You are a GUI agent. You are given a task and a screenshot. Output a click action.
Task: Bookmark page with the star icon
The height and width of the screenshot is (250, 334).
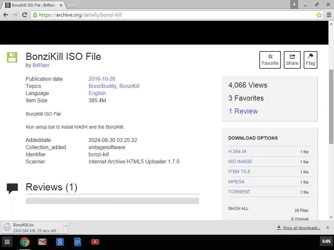coord(319,15)
